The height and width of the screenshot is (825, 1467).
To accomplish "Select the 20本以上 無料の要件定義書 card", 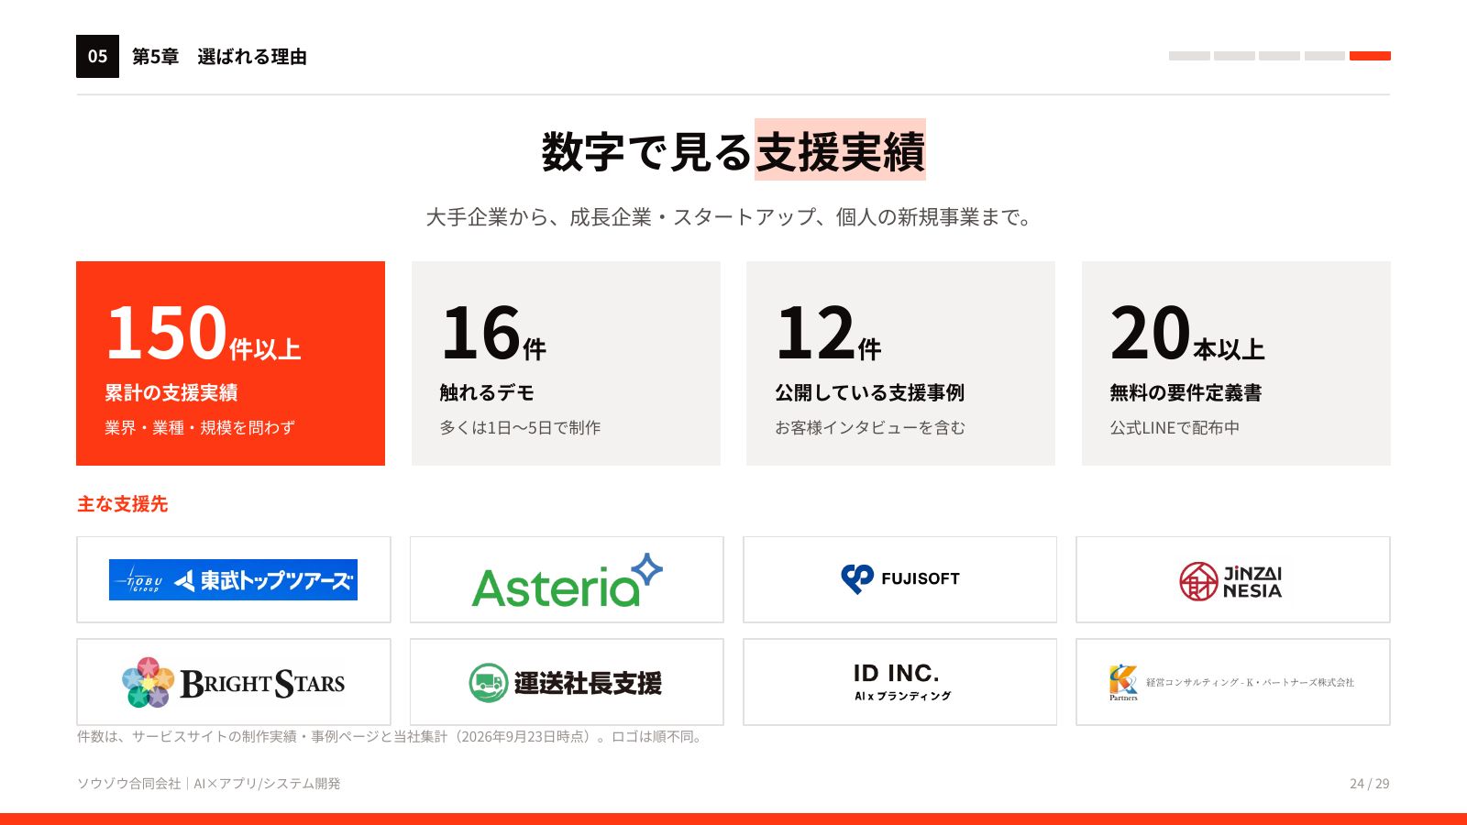I will (x=1236, y=363).
